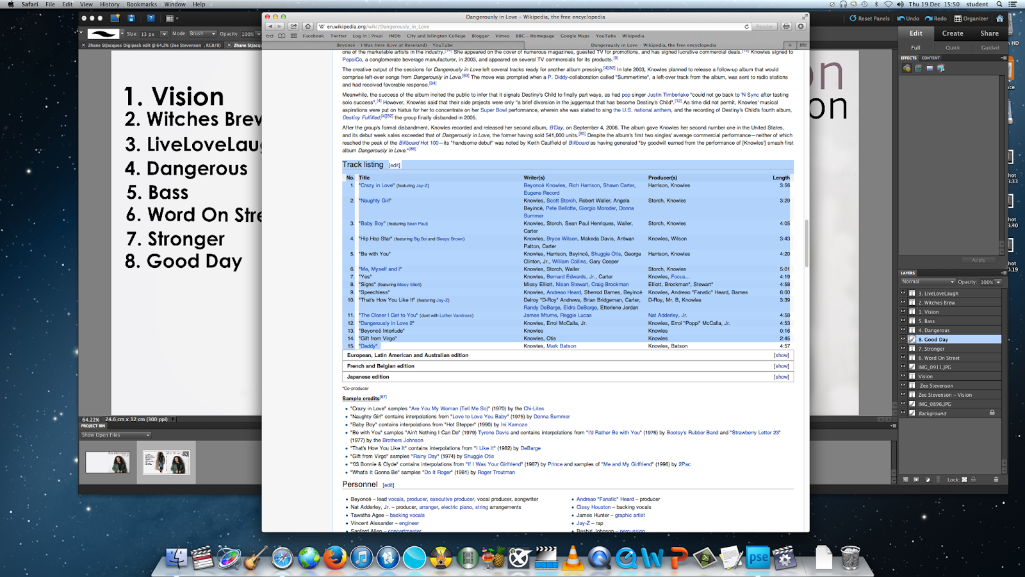1025x577 pixels.
Task: Click the lock all icon in Layers panel
Action: (x=973, y=480)
